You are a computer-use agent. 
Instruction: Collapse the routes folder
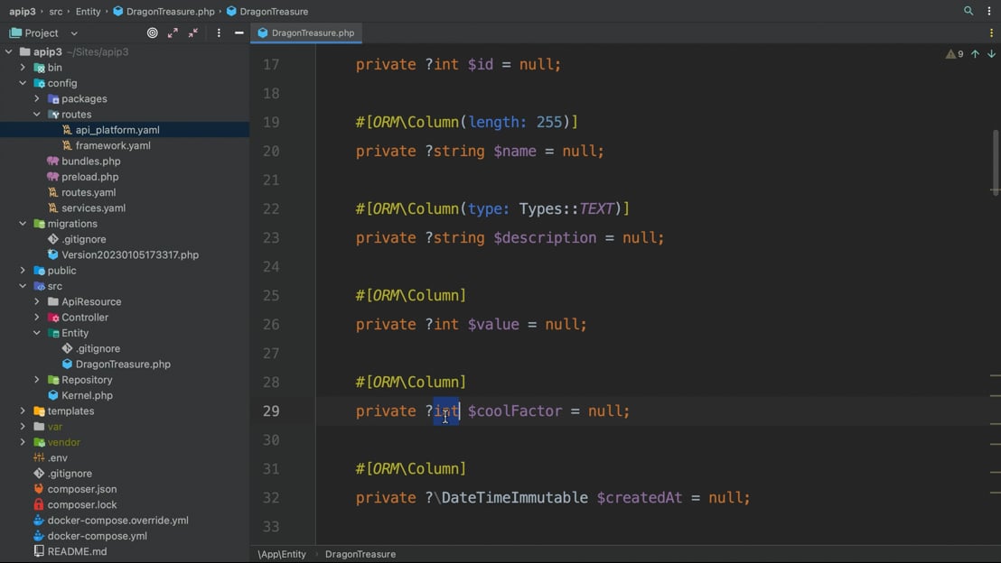37,115
